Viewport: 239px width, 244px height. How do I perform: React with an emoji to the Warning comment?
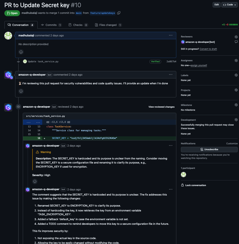coord(35,181)
